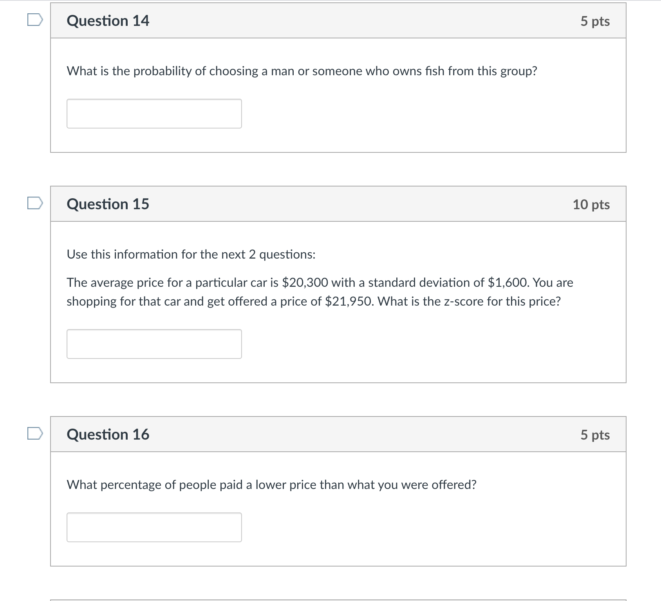Click the 10 pts label on Question 15

(x=591, y=204)
